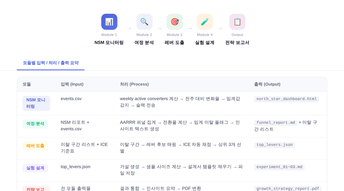Select the 실험 설계 module badge in table
The width and height of the screenshot is (344, 191).
(x=35, y=168)
